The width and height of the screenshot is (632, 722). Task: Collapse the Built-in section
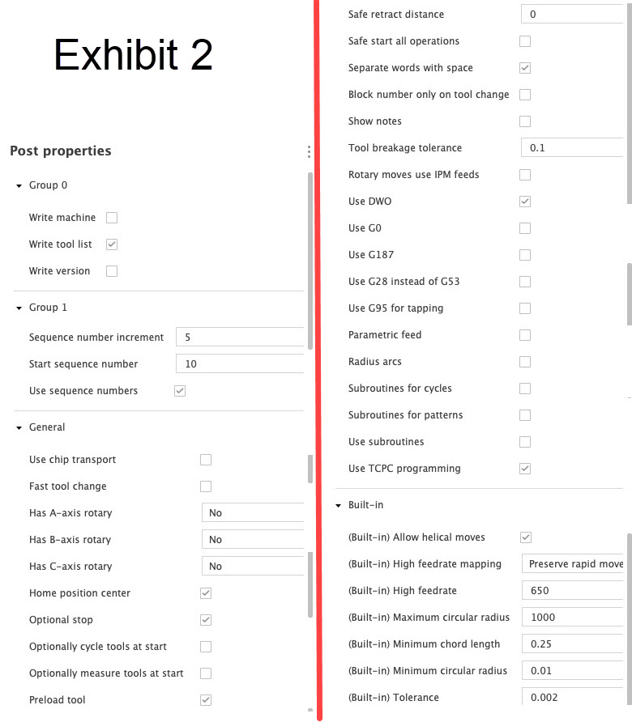[x=339, y=505]
